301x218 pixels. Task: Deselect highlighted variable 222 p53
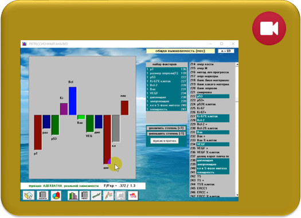tap(210, 96)
